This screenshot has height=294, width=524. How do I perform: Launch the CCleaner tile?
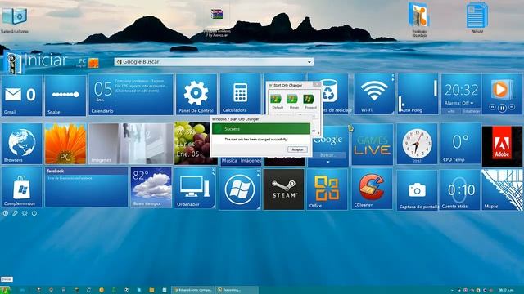pos(372,189)
